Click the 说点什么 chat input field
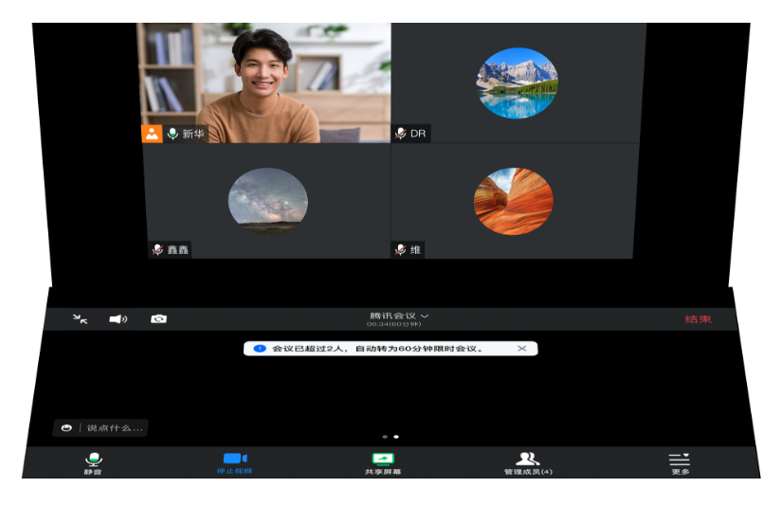 (115, 427)
